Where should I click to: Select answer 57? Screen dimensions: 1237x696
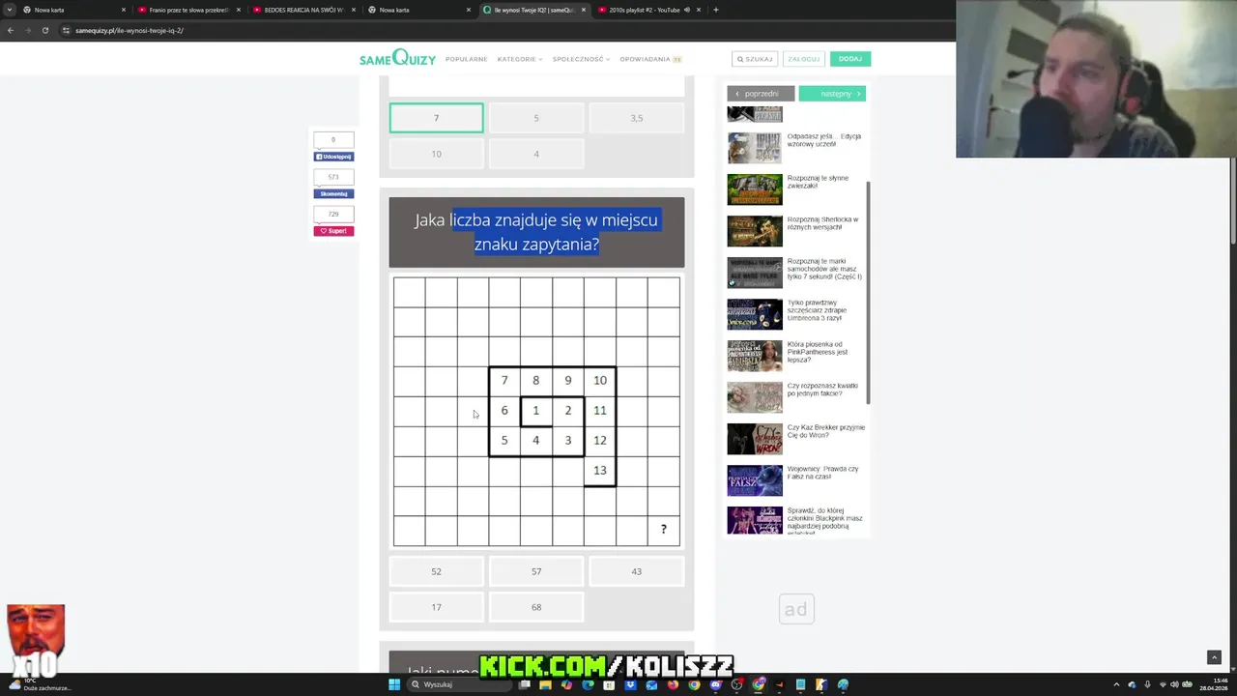(536, 571)
